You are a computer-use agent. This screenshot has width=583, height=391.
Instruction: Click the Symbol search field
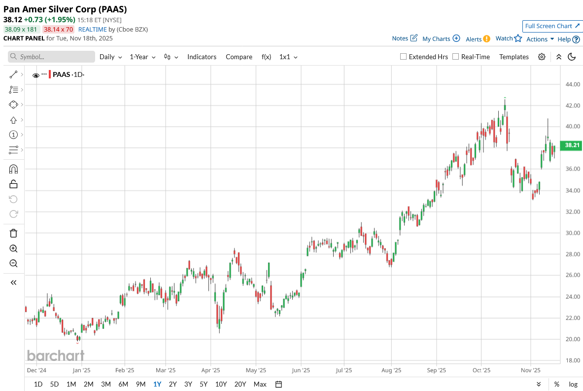52,57
